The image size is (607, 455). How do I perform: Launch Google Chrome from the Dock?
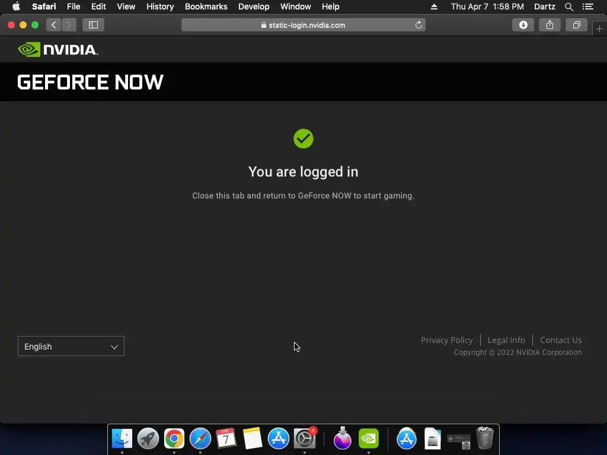tap(174, 438)
